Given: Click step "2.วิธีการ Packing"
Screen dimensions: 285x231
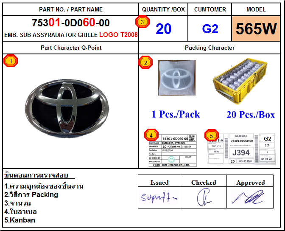Looking at the screenshot, I should click(x=31, y=194).
